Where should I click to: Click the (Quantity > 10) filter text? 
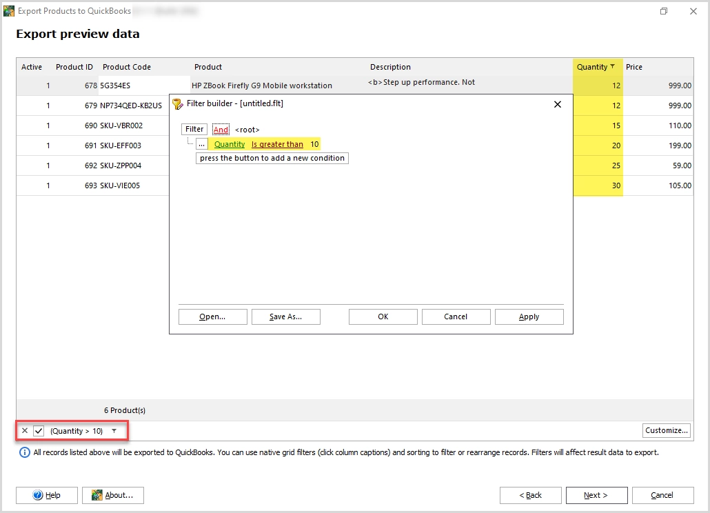pyautogui.click(x=77, y=431)
